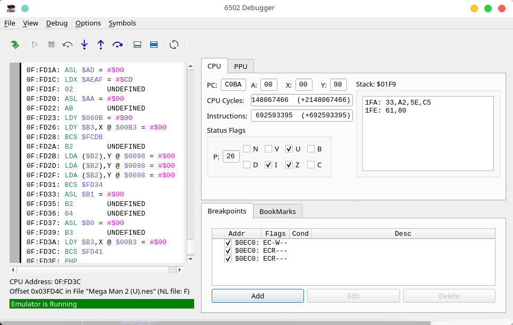513x325 pixels.
Task: Toggle the N status flag checkbox
Action: [247, 149]
